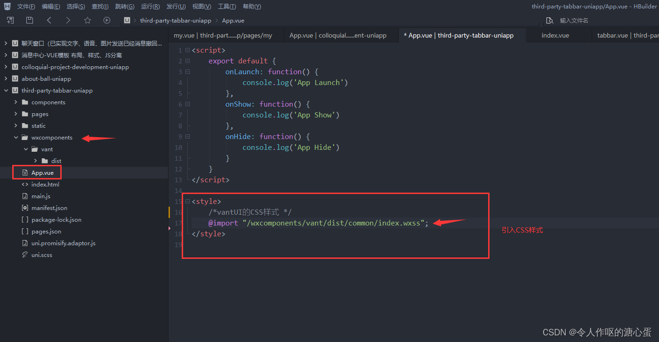Click the main.js file icon
The width and height of the screenshot is (659, 342).
click(25, 196)
